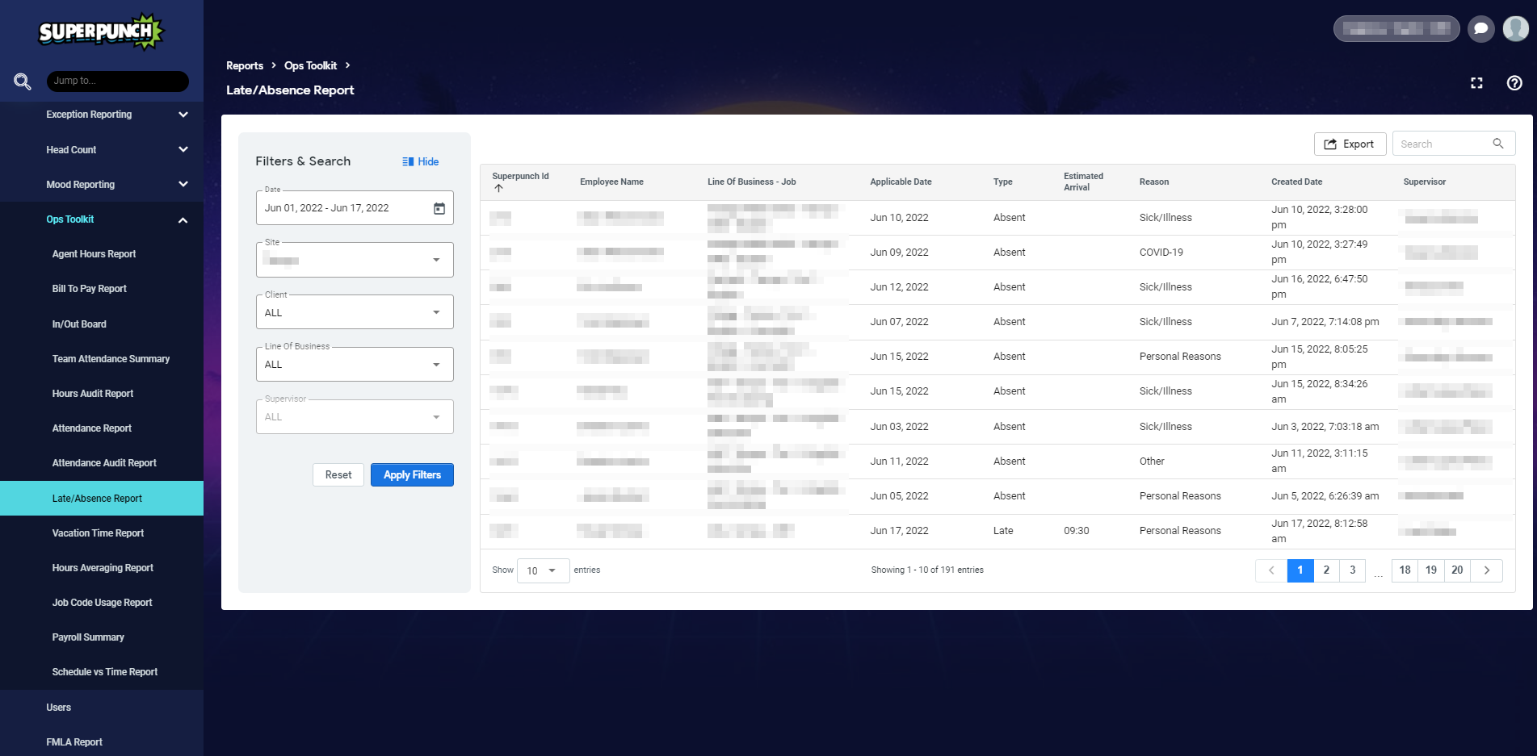Click the date range field
Screen dimensions: 1537x756
point(355,208)
